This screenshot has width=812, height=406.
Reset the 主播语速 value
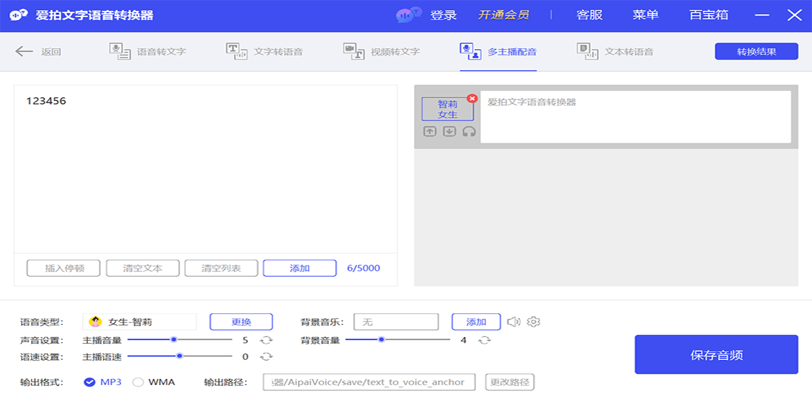click(267, 357)
